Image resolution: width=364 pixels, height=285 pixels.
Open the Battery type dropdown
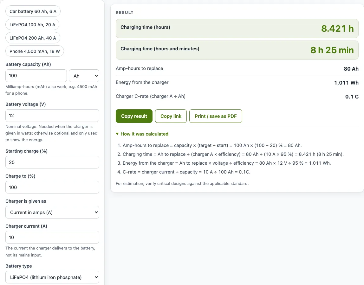click(52, 277)
